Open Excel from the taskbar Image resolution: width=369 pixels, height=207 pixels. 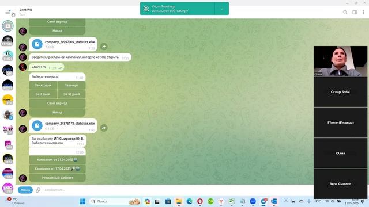coord(232,201)
